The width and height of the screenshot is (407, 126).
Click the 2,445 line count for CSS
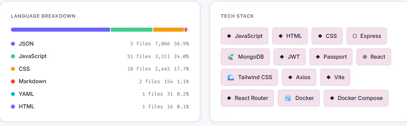point(162,69)
